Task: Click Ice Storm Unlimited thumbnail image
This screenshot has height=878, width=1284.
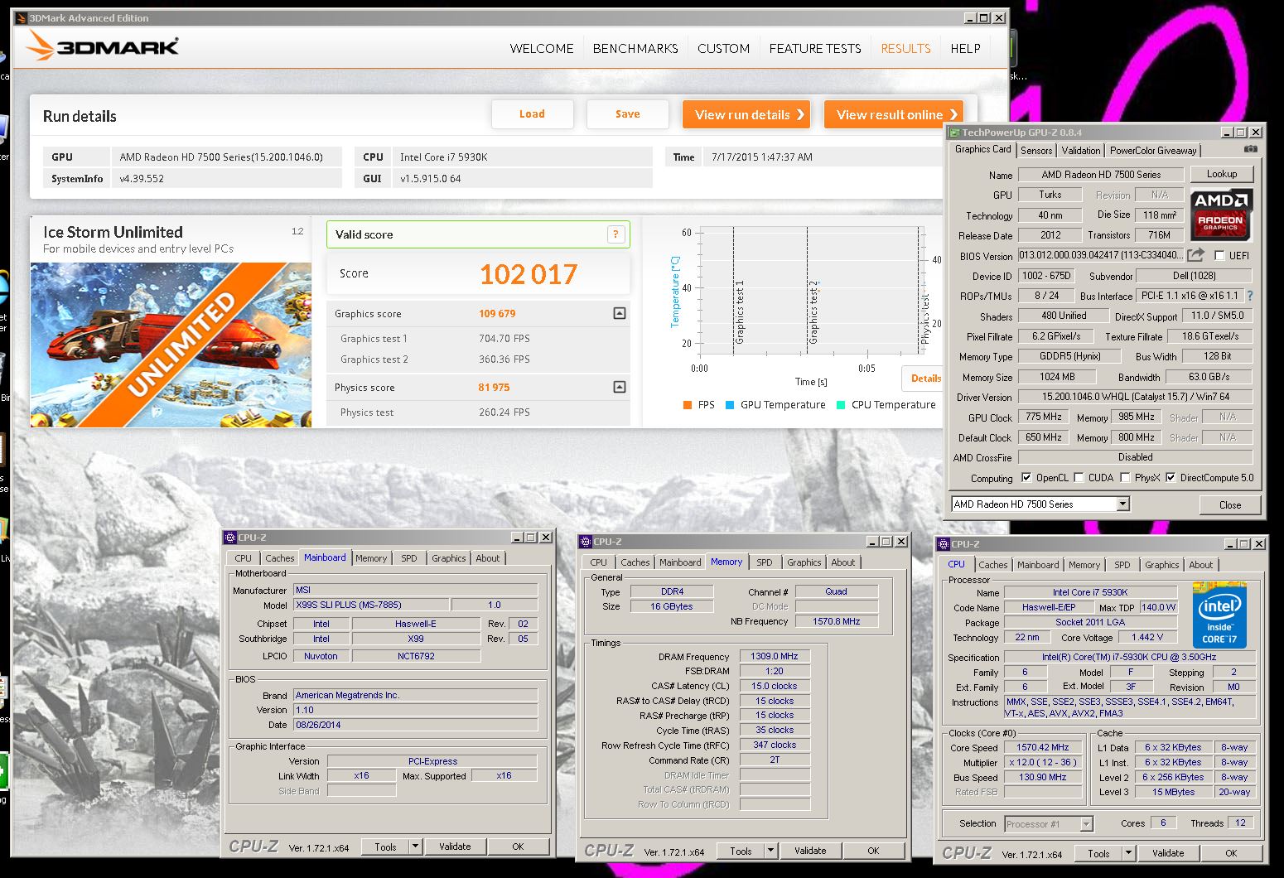Action: pos(171,345)
